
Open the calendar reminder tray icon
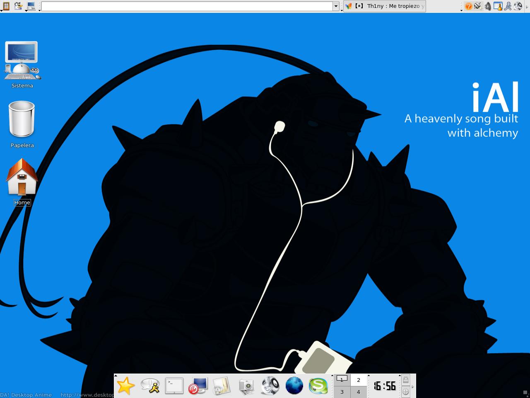tap(498, 6)
